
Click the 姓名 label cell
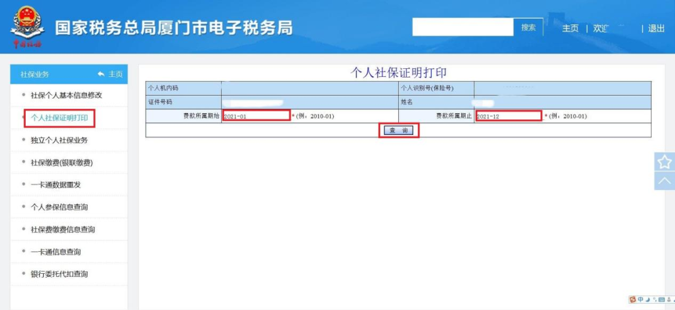436,102
